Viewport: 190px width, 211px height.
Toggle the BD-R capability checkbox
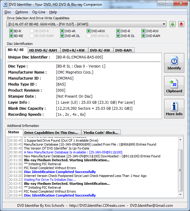[11, 31]
